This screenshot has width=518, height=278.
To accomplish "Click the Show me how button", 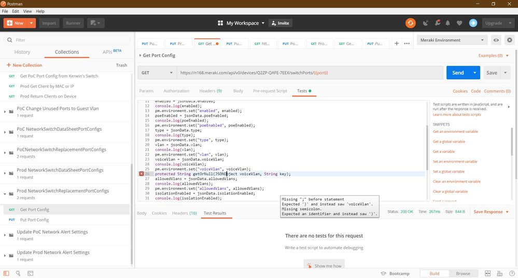I will click(x=324, y=266).
